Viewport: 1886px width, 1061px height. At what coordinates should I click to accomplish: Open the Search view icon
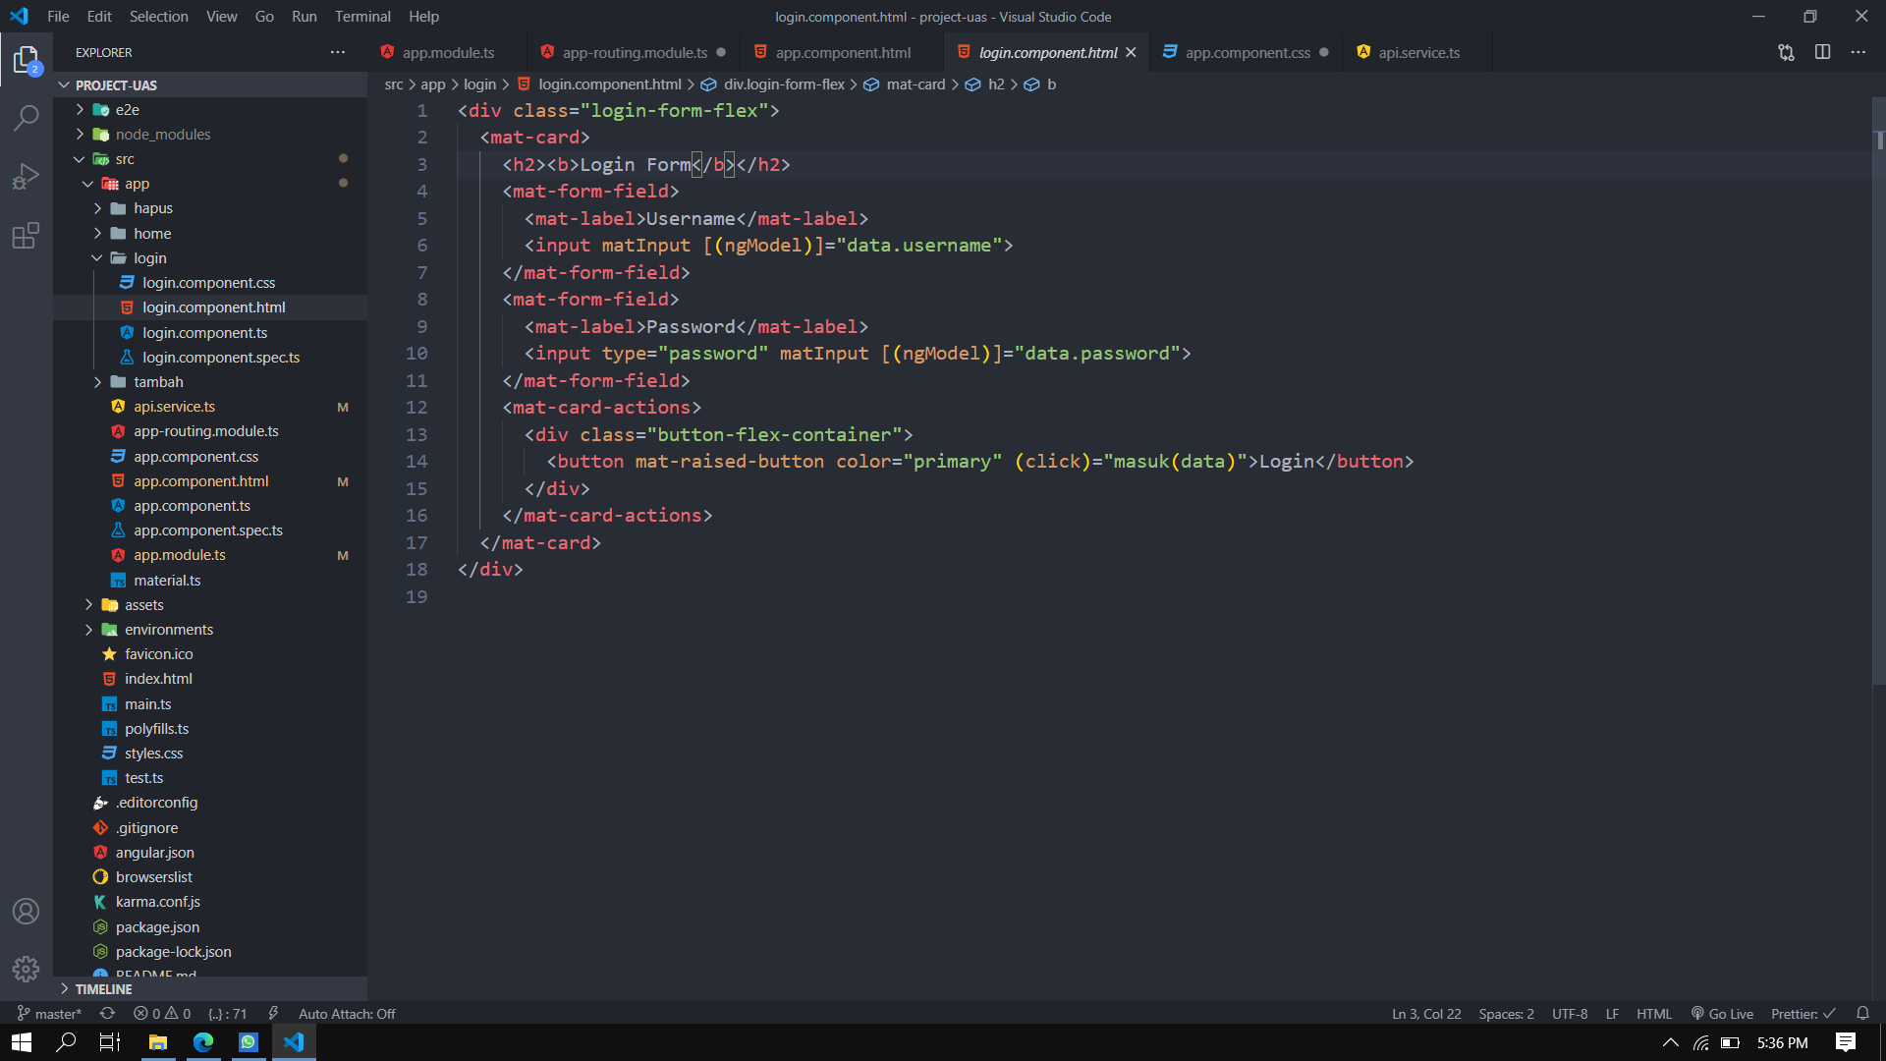(27, 118)
